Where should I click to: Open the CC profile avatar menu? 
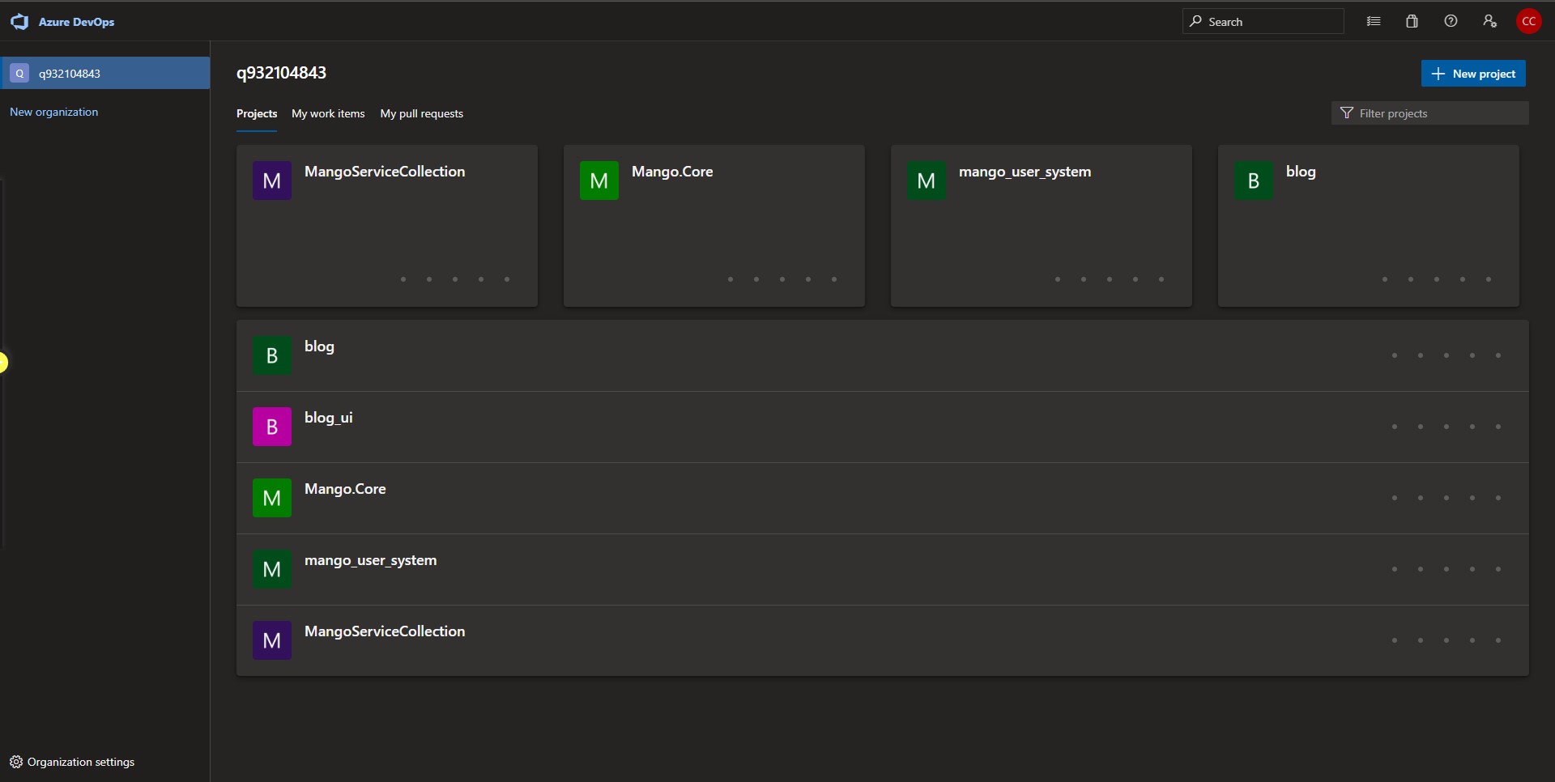click(1530, 21)
